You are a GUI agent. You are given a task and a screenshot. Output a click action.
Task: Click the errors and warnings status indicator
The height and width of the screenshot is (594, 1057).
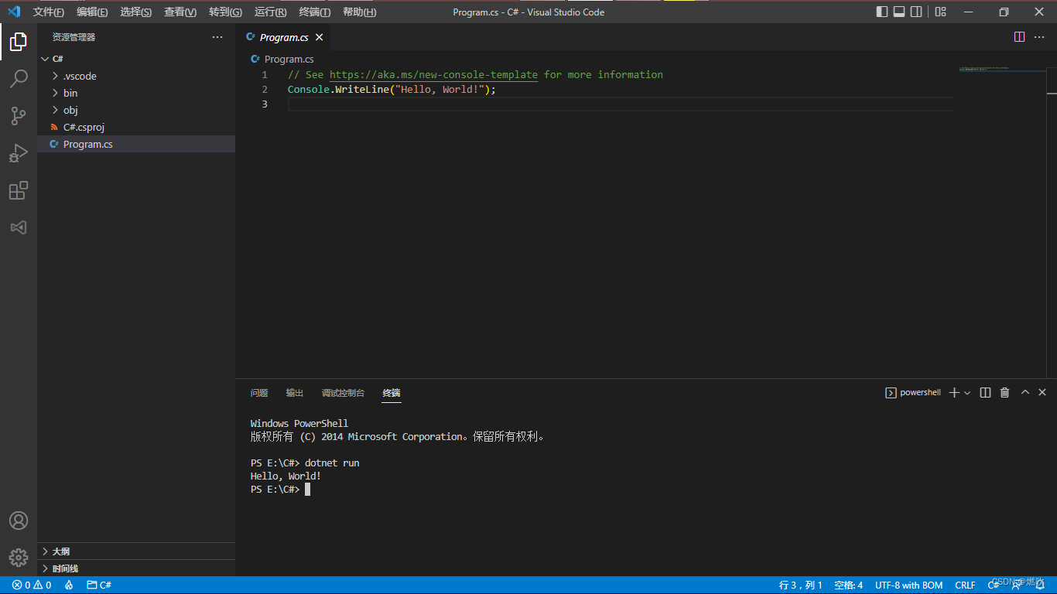click(32, 585)
